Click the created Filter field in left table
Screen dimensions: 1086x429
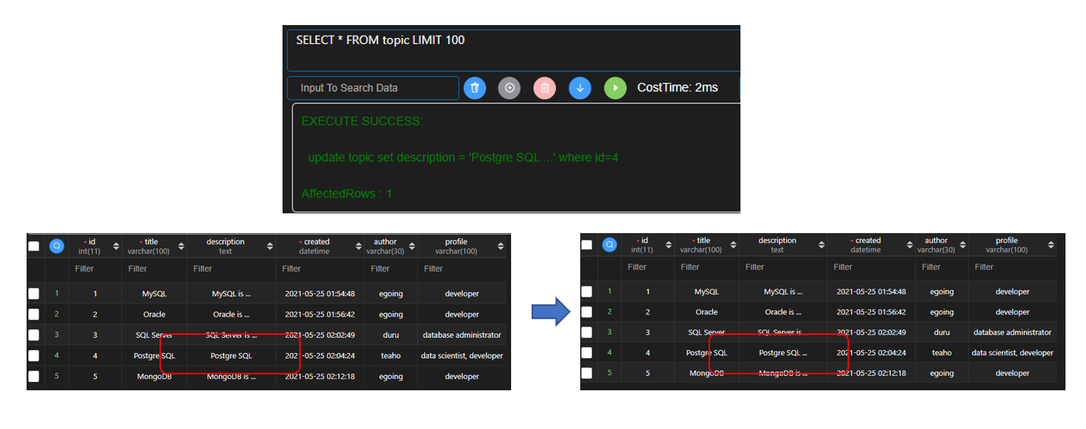tap(320, 269)
